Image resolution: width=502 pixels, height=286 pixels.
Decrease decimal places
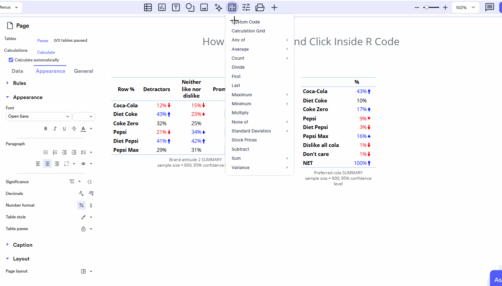[x=81, y=194]
